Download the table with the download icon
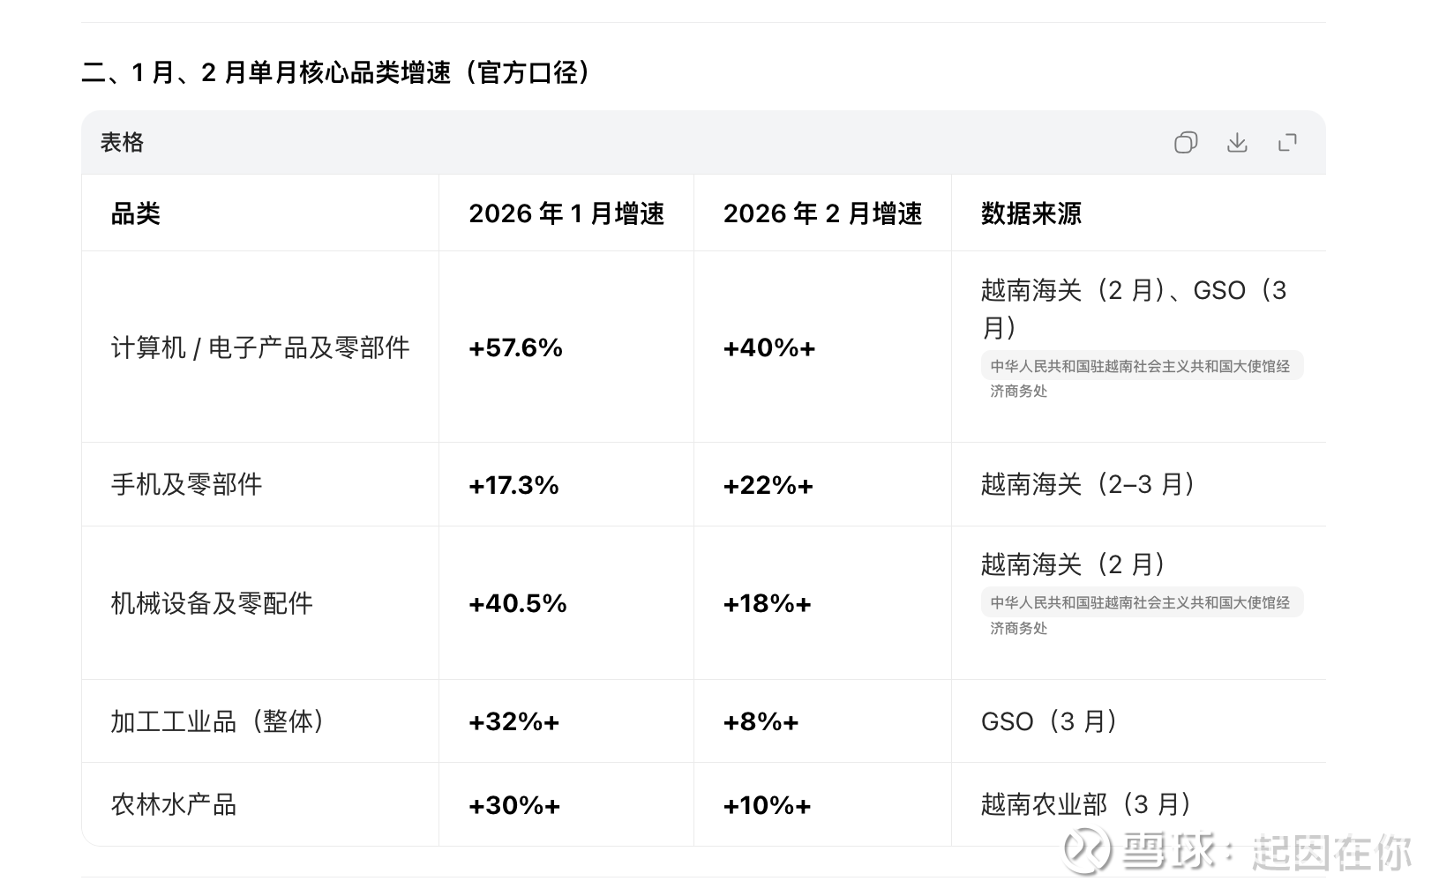Viewport: 1454px width, 896px height. (x=1237, y=143)
